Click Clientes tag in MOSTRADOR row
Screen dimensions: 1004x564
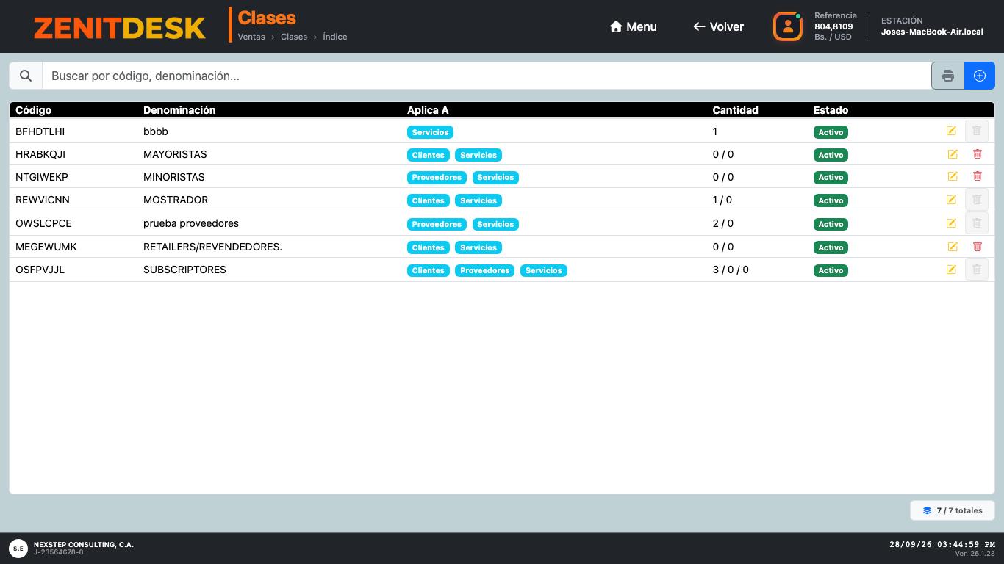(429, 200)
